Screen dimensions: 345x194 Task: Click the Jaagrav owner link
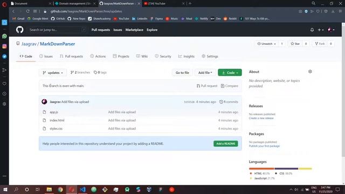pyautogui.click(x=29, y=44)
